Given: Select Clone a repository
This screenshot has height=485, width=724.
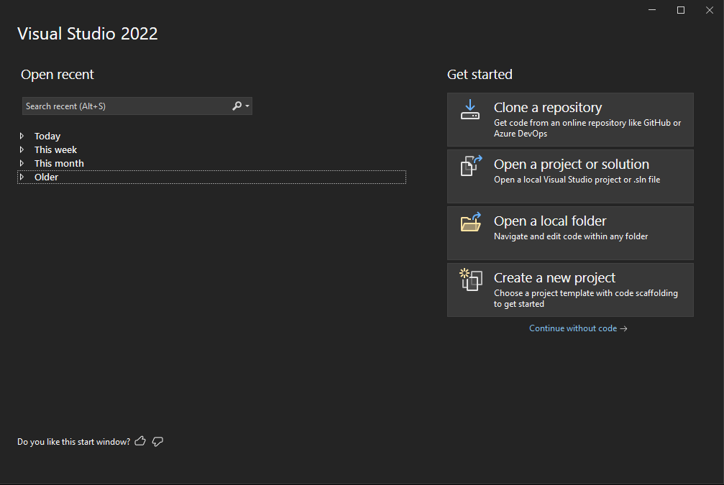Looking at the screenshot, I should point(570,119).
